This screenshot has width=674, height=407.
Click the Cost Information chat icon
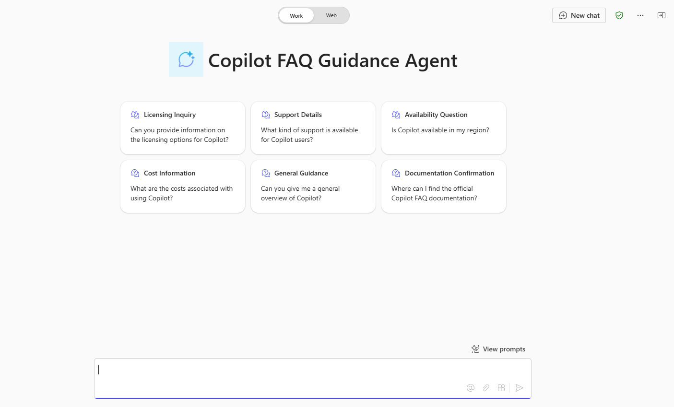(135, 173)
